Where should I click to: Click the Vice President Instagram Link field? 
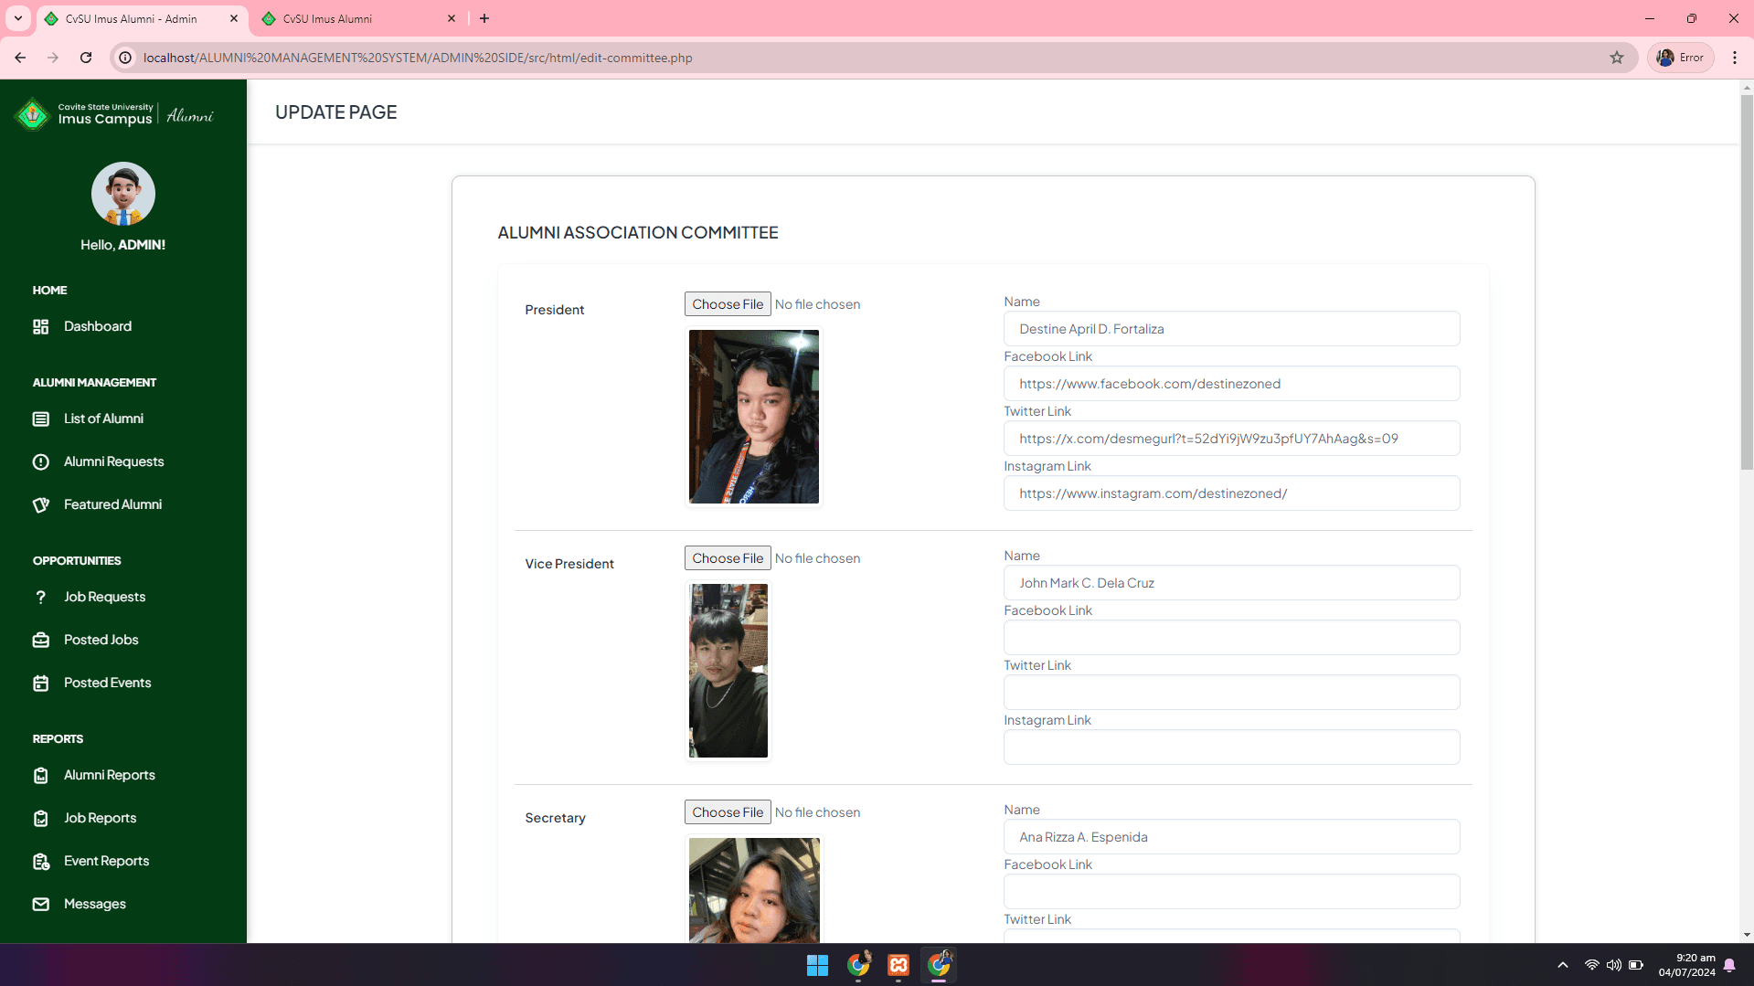(x=1231, y=747)
